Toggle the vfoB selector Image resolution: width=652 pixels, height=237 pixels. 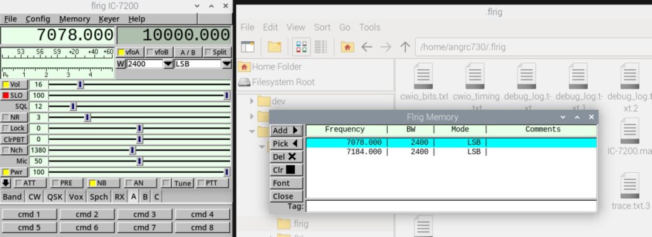pos(159,52)
